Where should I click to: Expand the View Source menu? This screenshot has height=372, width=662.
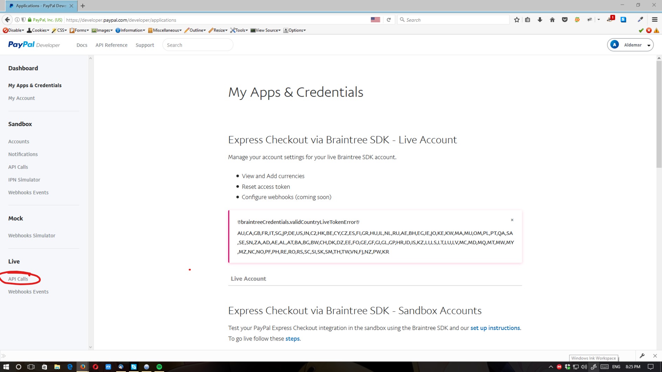(265, 30)
